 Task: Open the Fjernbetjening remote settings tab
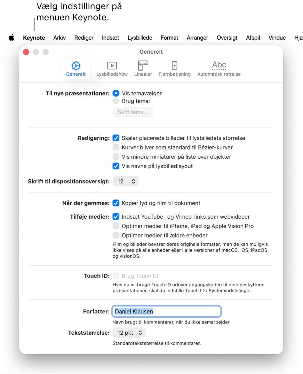[x=175, y=69]
